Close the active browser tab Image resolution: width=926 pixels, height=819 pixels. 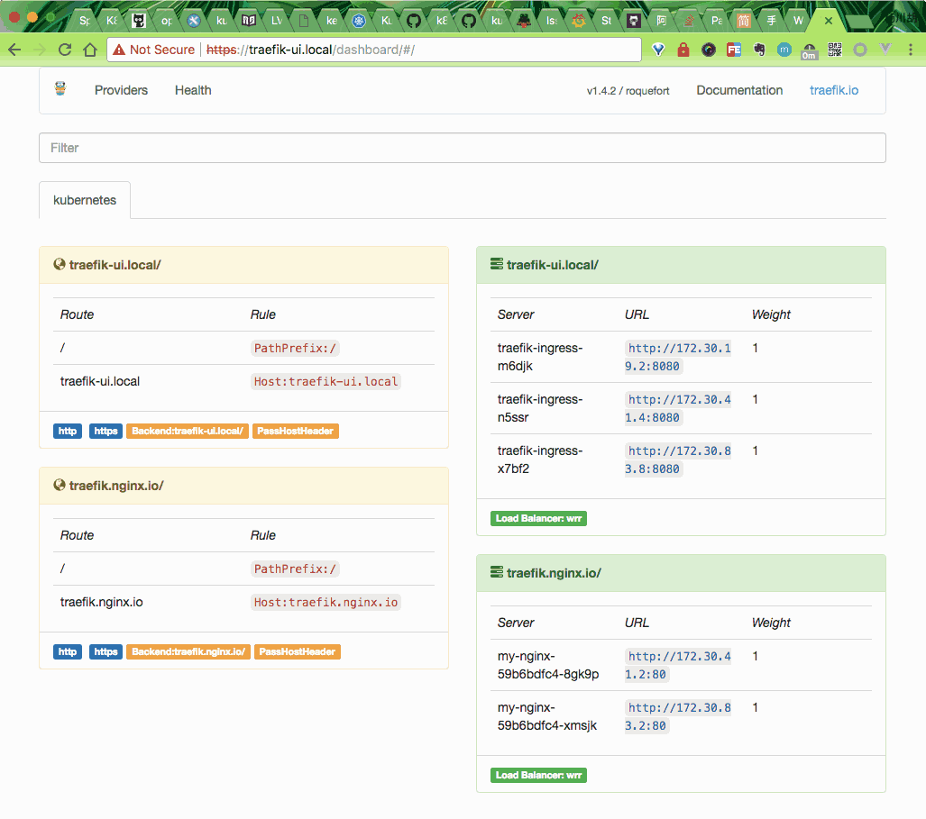coord(829,21)
